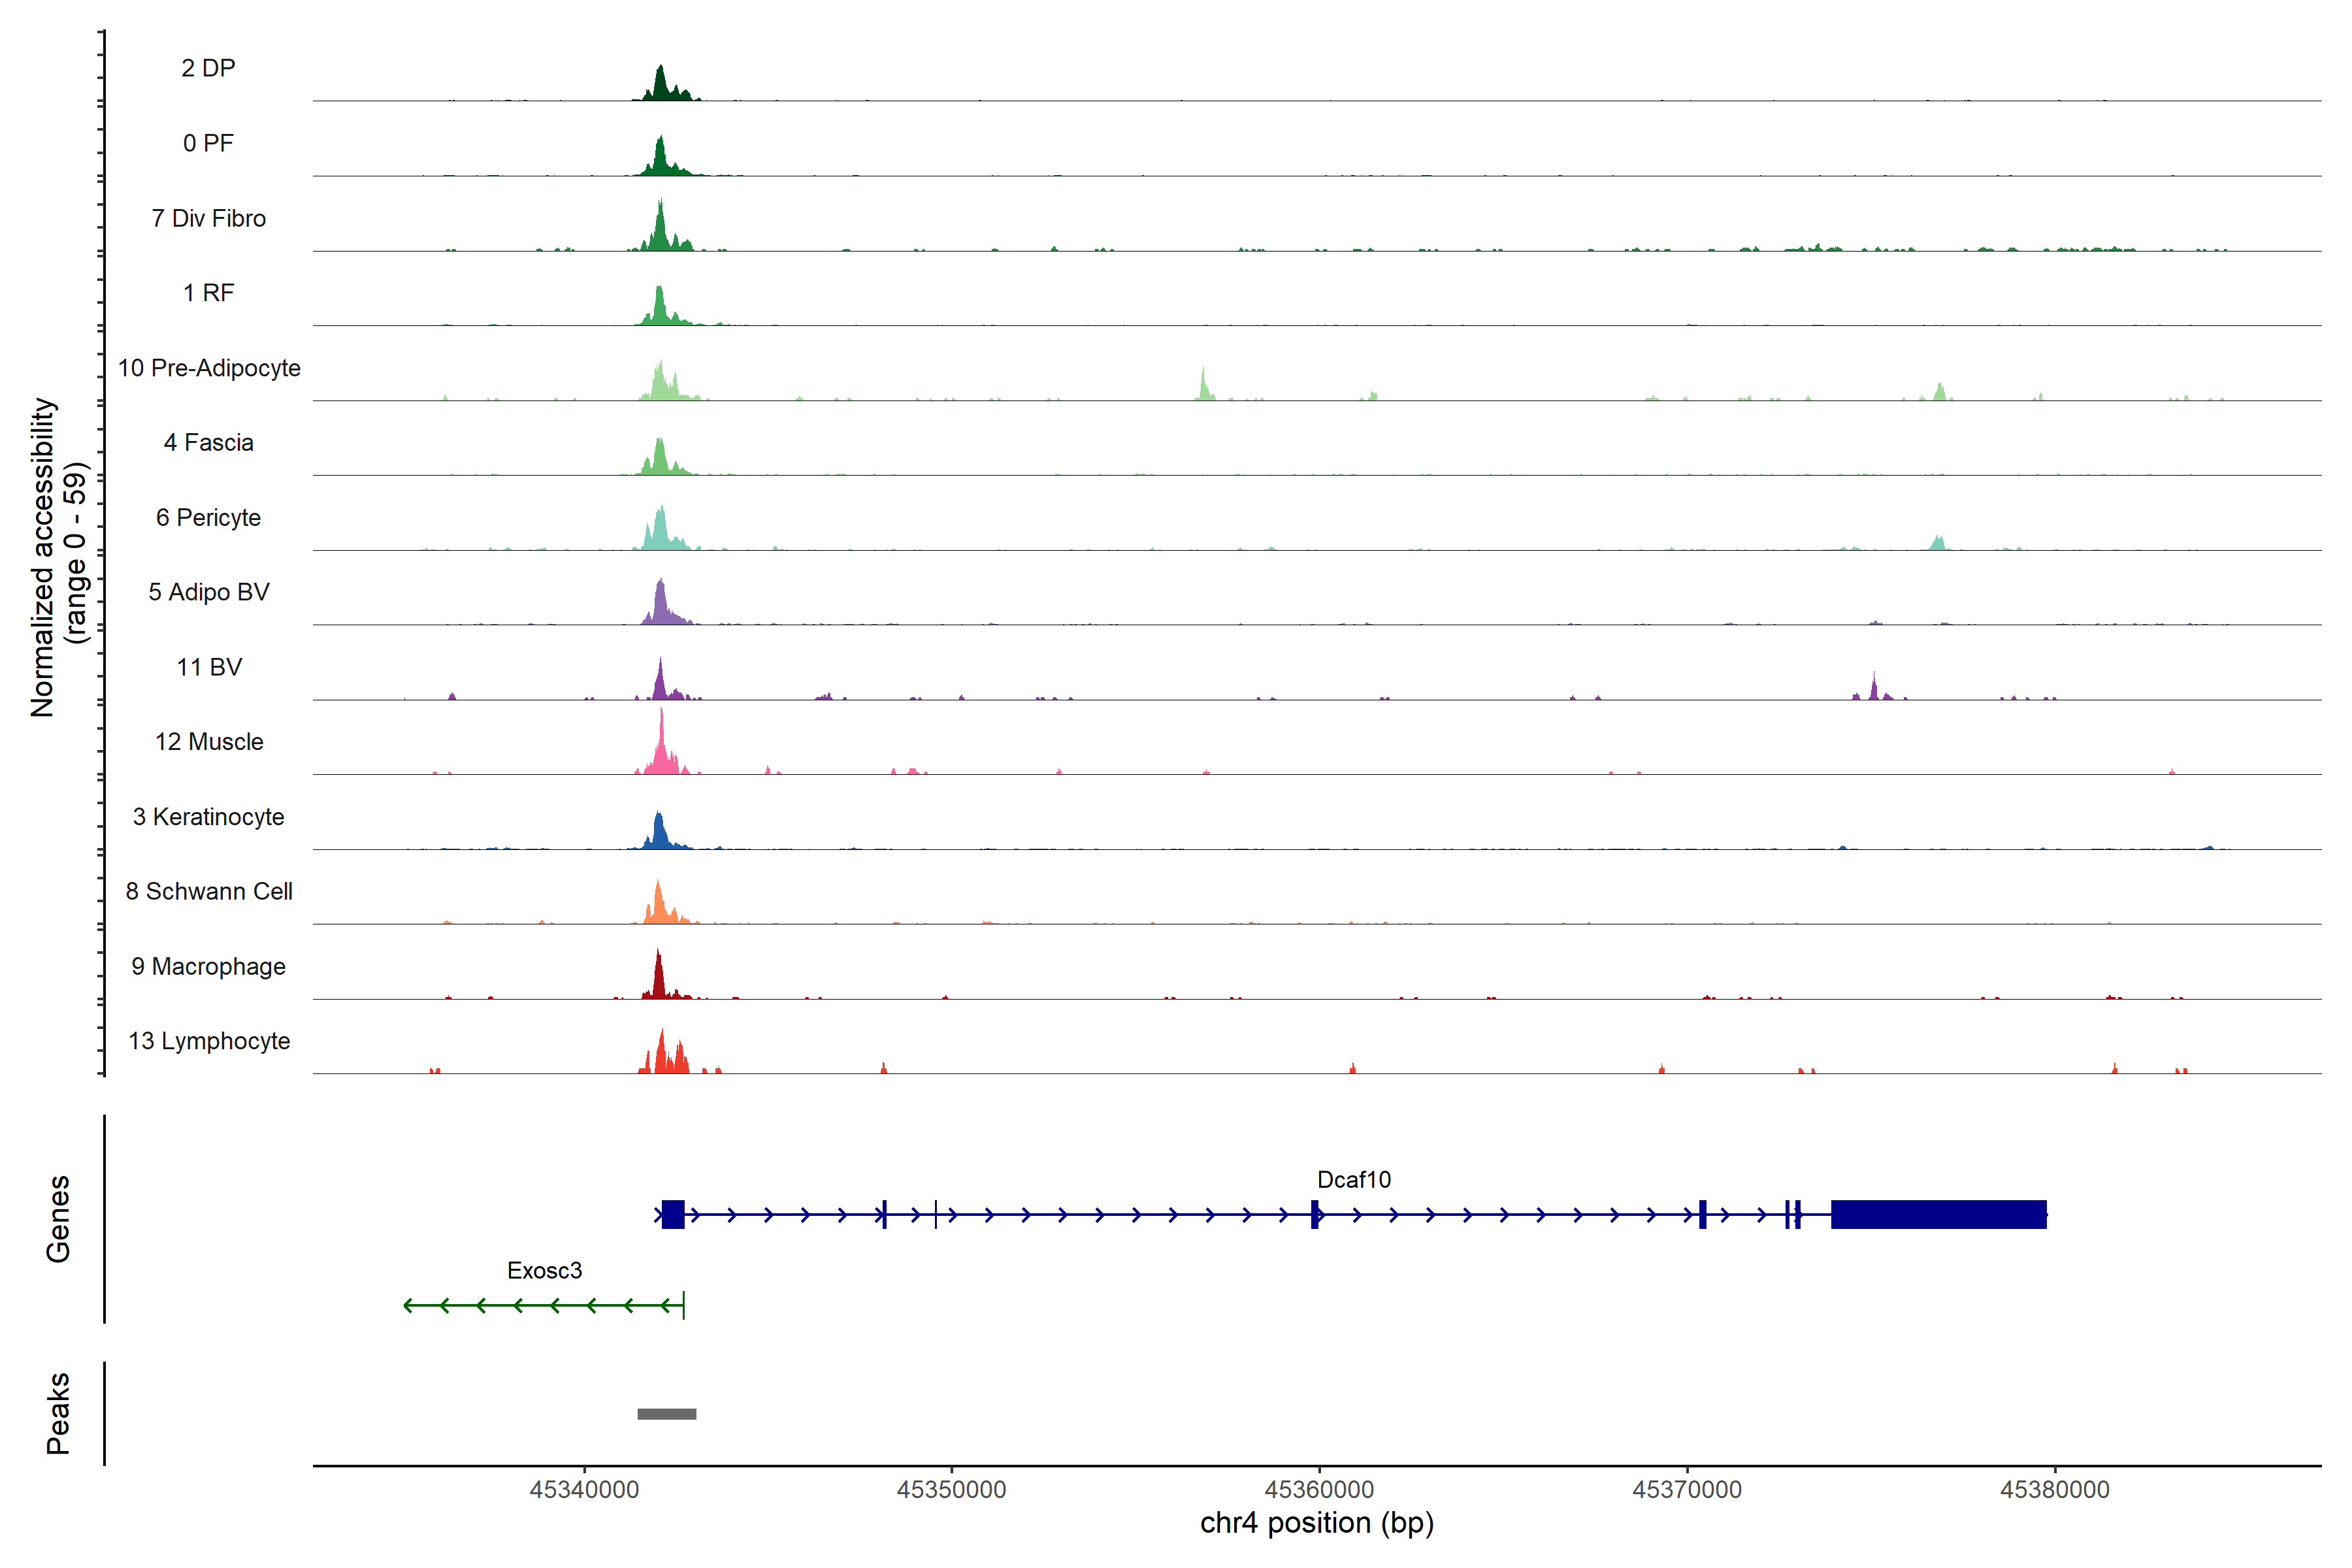Click the Exosc3 gene label

pos(544,1270)
